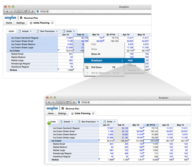Click anaplan logo in bottom window
This screenshot has height=167, width=195.
click(52, 108)
